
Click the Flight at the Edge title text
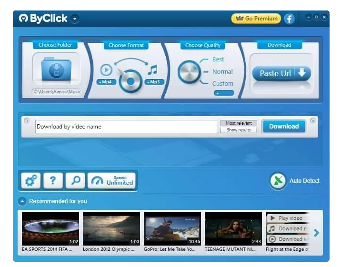pos(287,249)
